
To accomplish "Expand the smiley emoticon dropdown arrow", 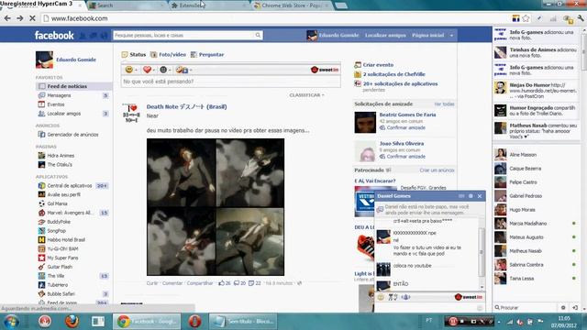I will click(136, 70).
